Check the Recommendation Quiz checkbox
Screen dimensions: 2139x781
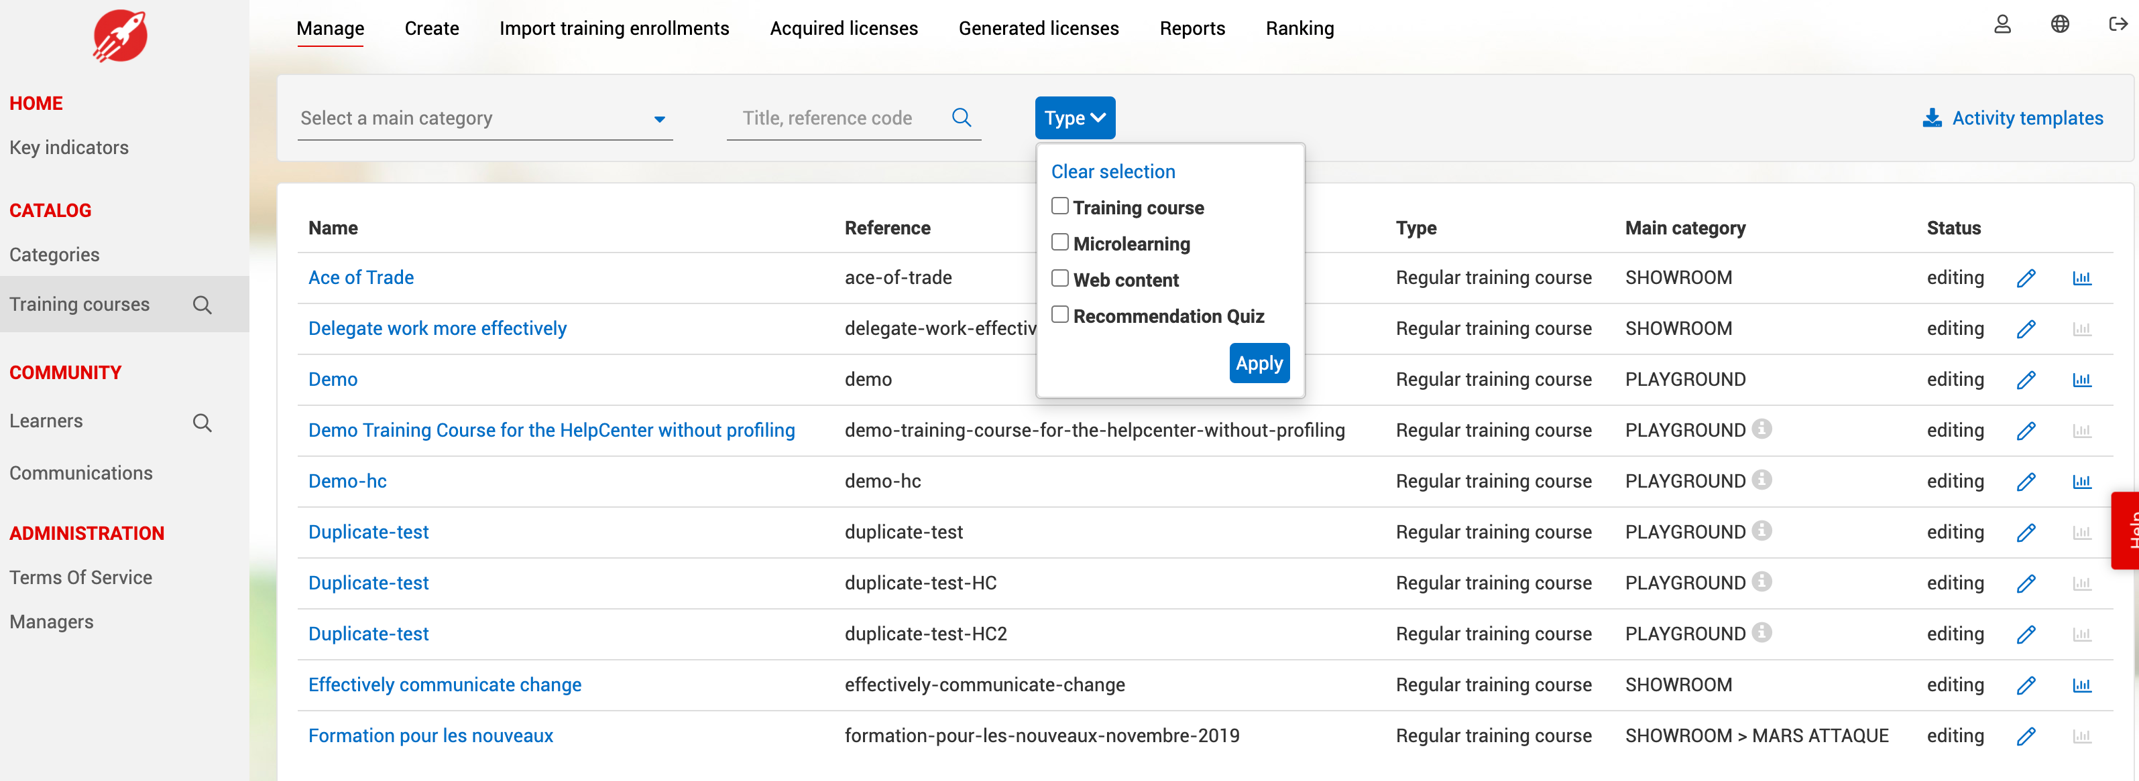[1059, 314]
